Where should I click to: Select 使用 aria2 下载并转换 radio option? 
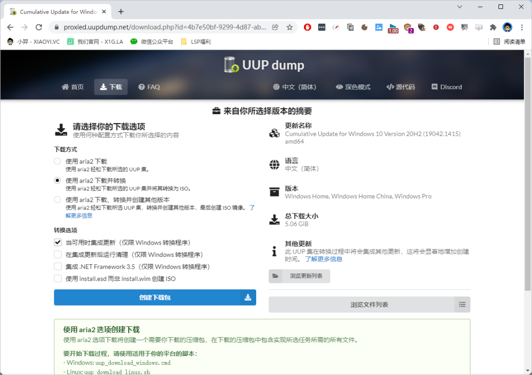coord(57,181)
